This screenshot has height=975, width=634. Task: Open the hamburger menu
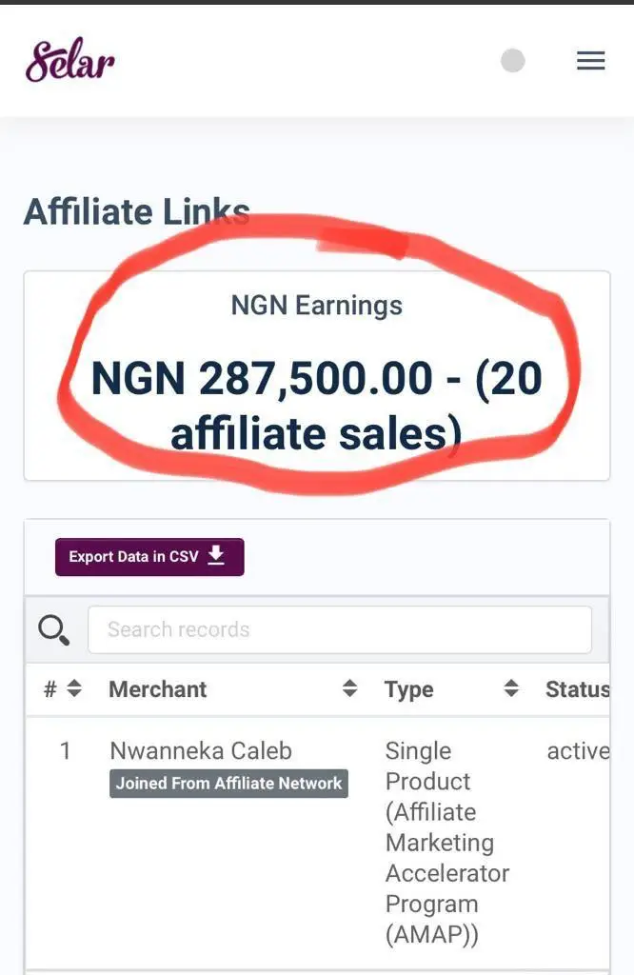click(591, 62)
